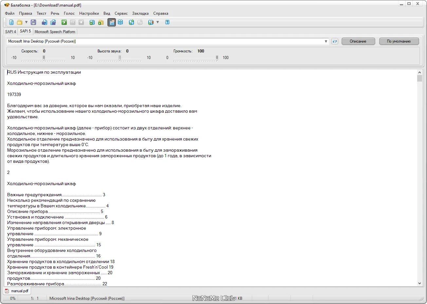Click the 'Размораживание прибора' contents line
The image size is (427, 304).
click(x=57, y=284)
